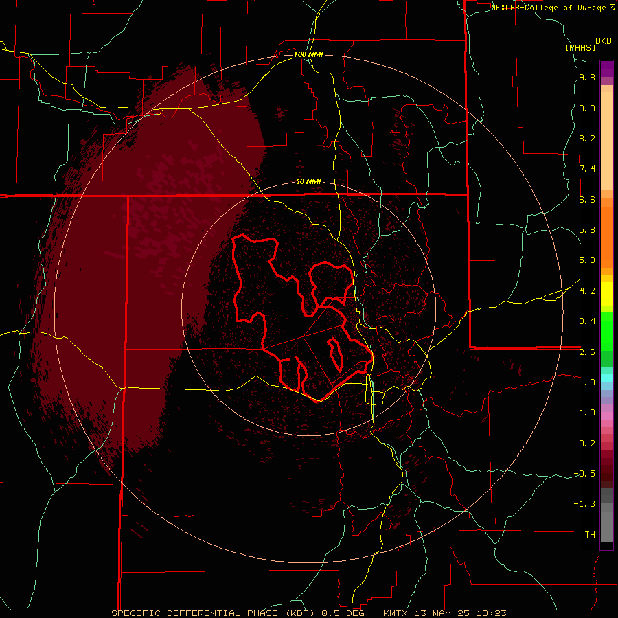Click the 7.4 scale value
The width and height of the screenshot is (618, 618).
pos(587,169)
